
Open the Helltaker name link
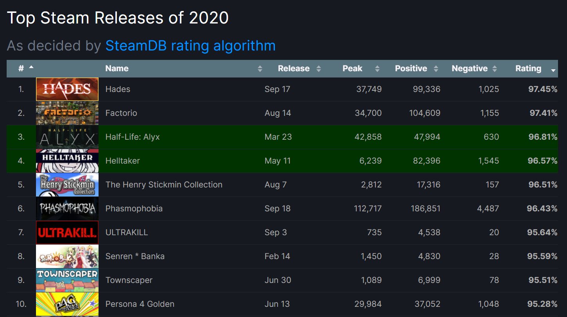(x=122, y=161)
